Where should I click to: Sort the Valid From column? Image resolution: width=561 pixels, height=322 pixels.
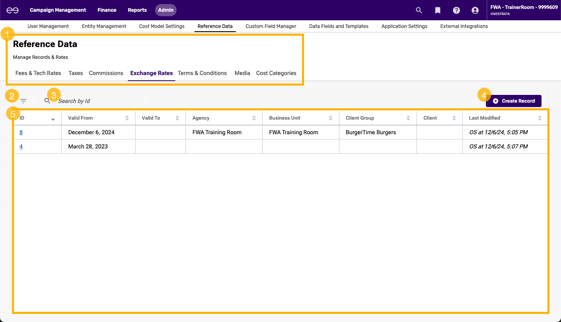127,118
